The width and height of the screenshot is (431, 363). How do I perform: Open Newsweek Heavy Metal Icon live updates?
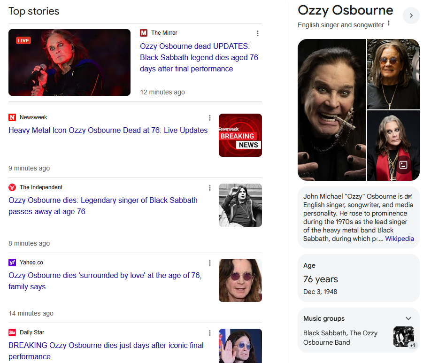pos(108,131)
